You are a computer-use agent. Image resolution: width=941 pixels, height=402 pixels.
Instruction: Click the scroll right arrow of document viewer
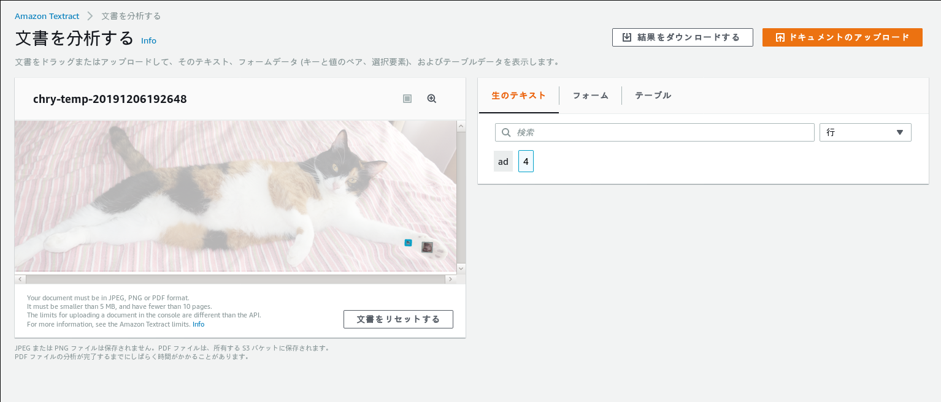450,279
